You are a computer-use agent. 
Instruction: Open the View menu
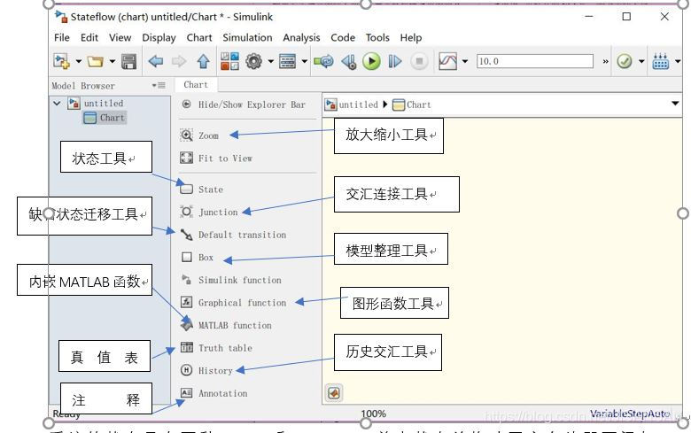(x=120, y=38)
